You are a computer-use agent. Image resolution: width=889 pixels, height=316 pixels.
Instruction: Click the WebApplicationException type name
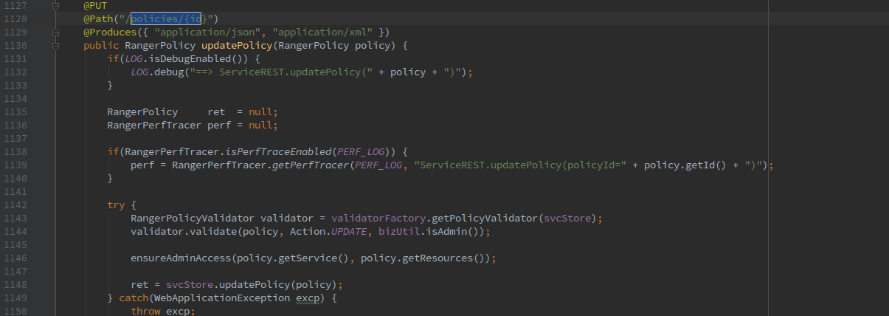coord(223,298)
